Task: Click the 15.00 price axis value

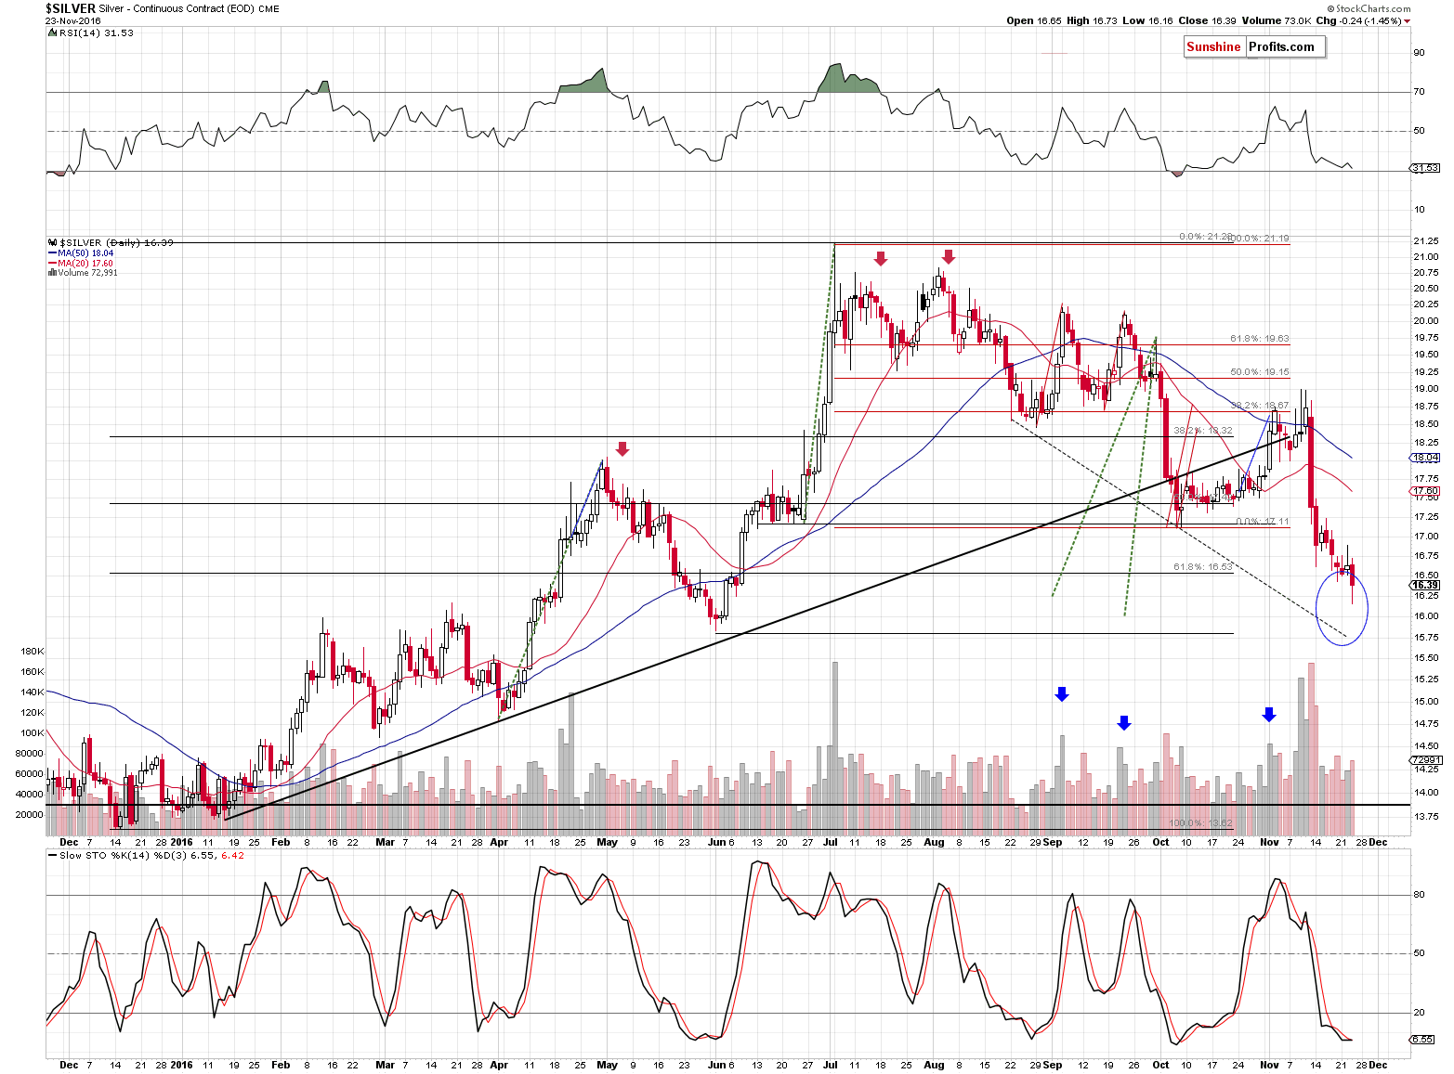Action: (x=1426, y=702)
